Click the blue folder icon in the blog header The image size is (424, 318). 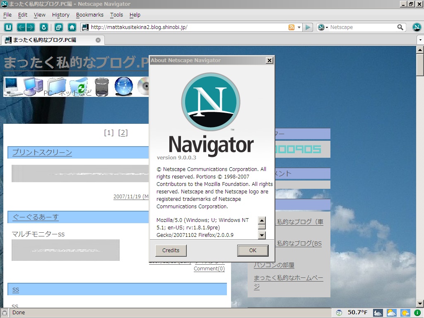click(x=56, y=87)
